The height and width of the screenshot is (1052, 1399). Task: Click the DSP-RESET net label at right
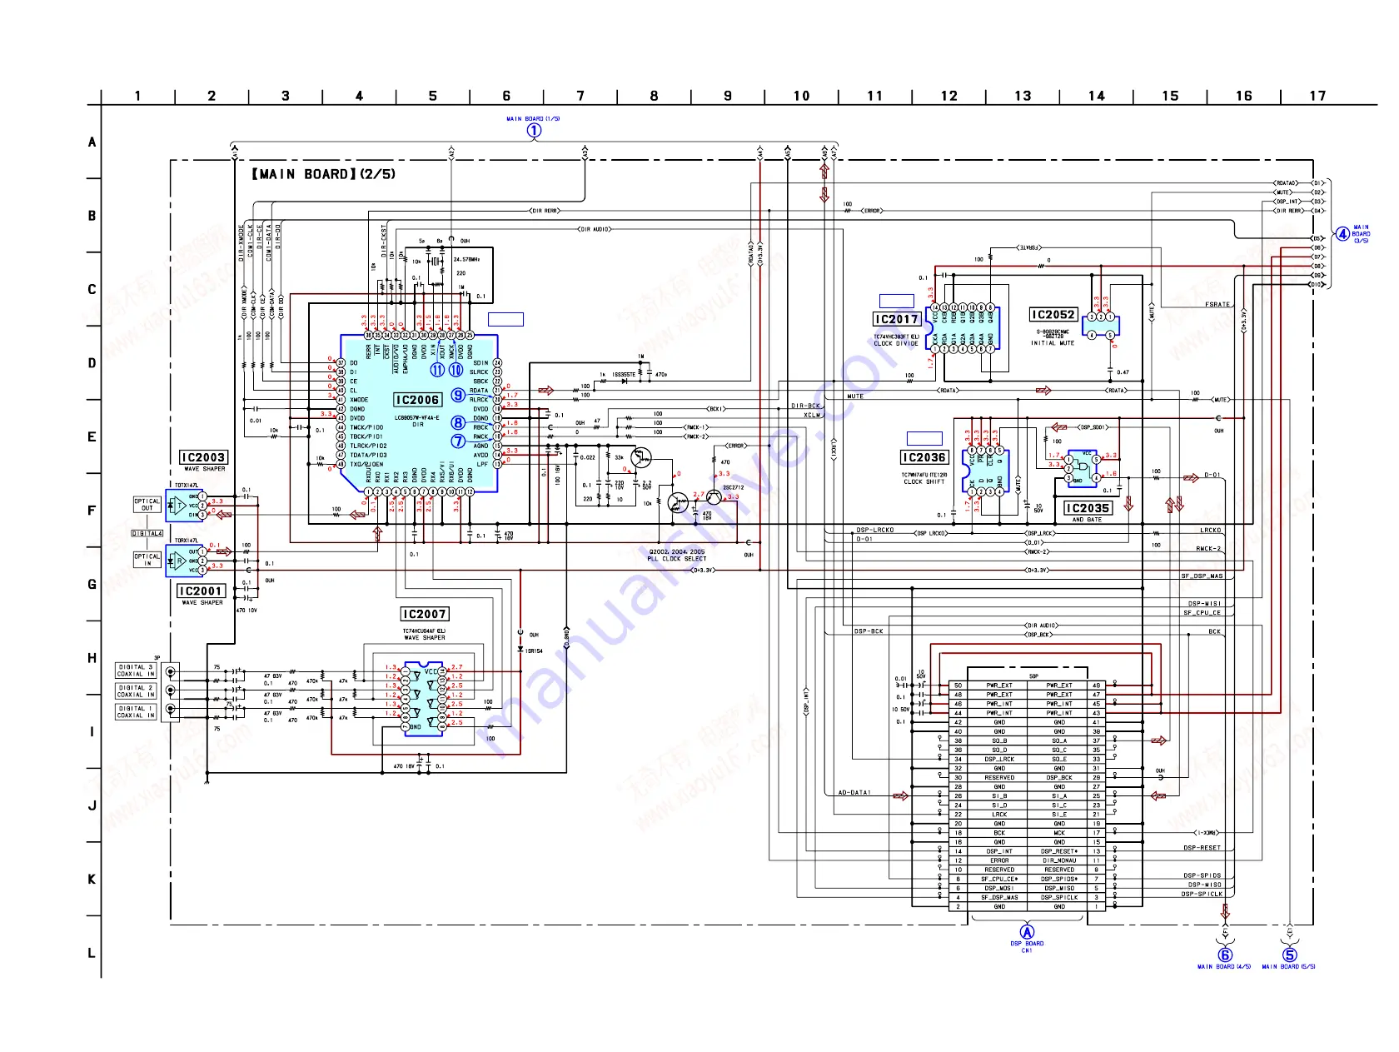coord(1202,848)
